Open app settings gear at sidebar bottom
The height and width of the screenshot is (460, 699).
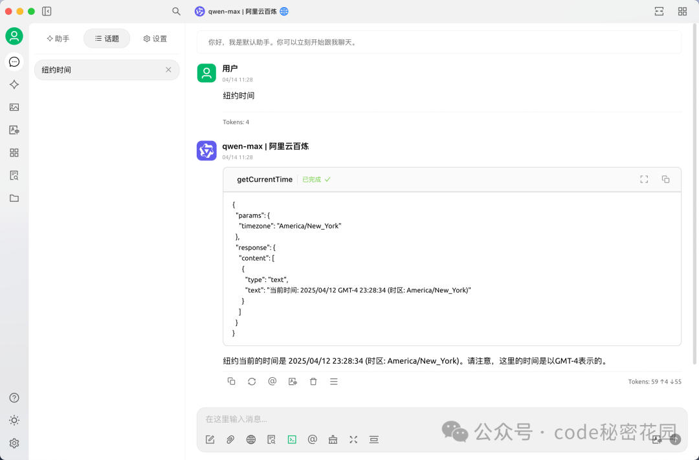[14, 443]
